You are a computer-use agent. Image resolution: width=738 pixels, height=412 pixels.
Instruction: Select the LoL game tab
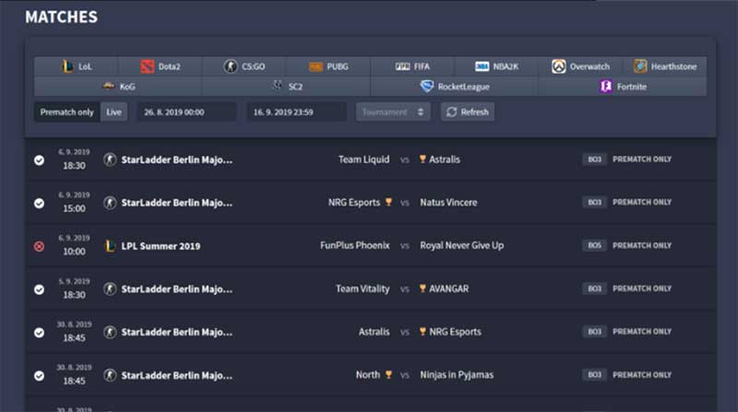pos(76,66)
